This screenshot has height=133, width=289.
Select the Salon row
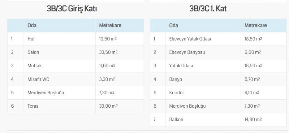point(76,52)
